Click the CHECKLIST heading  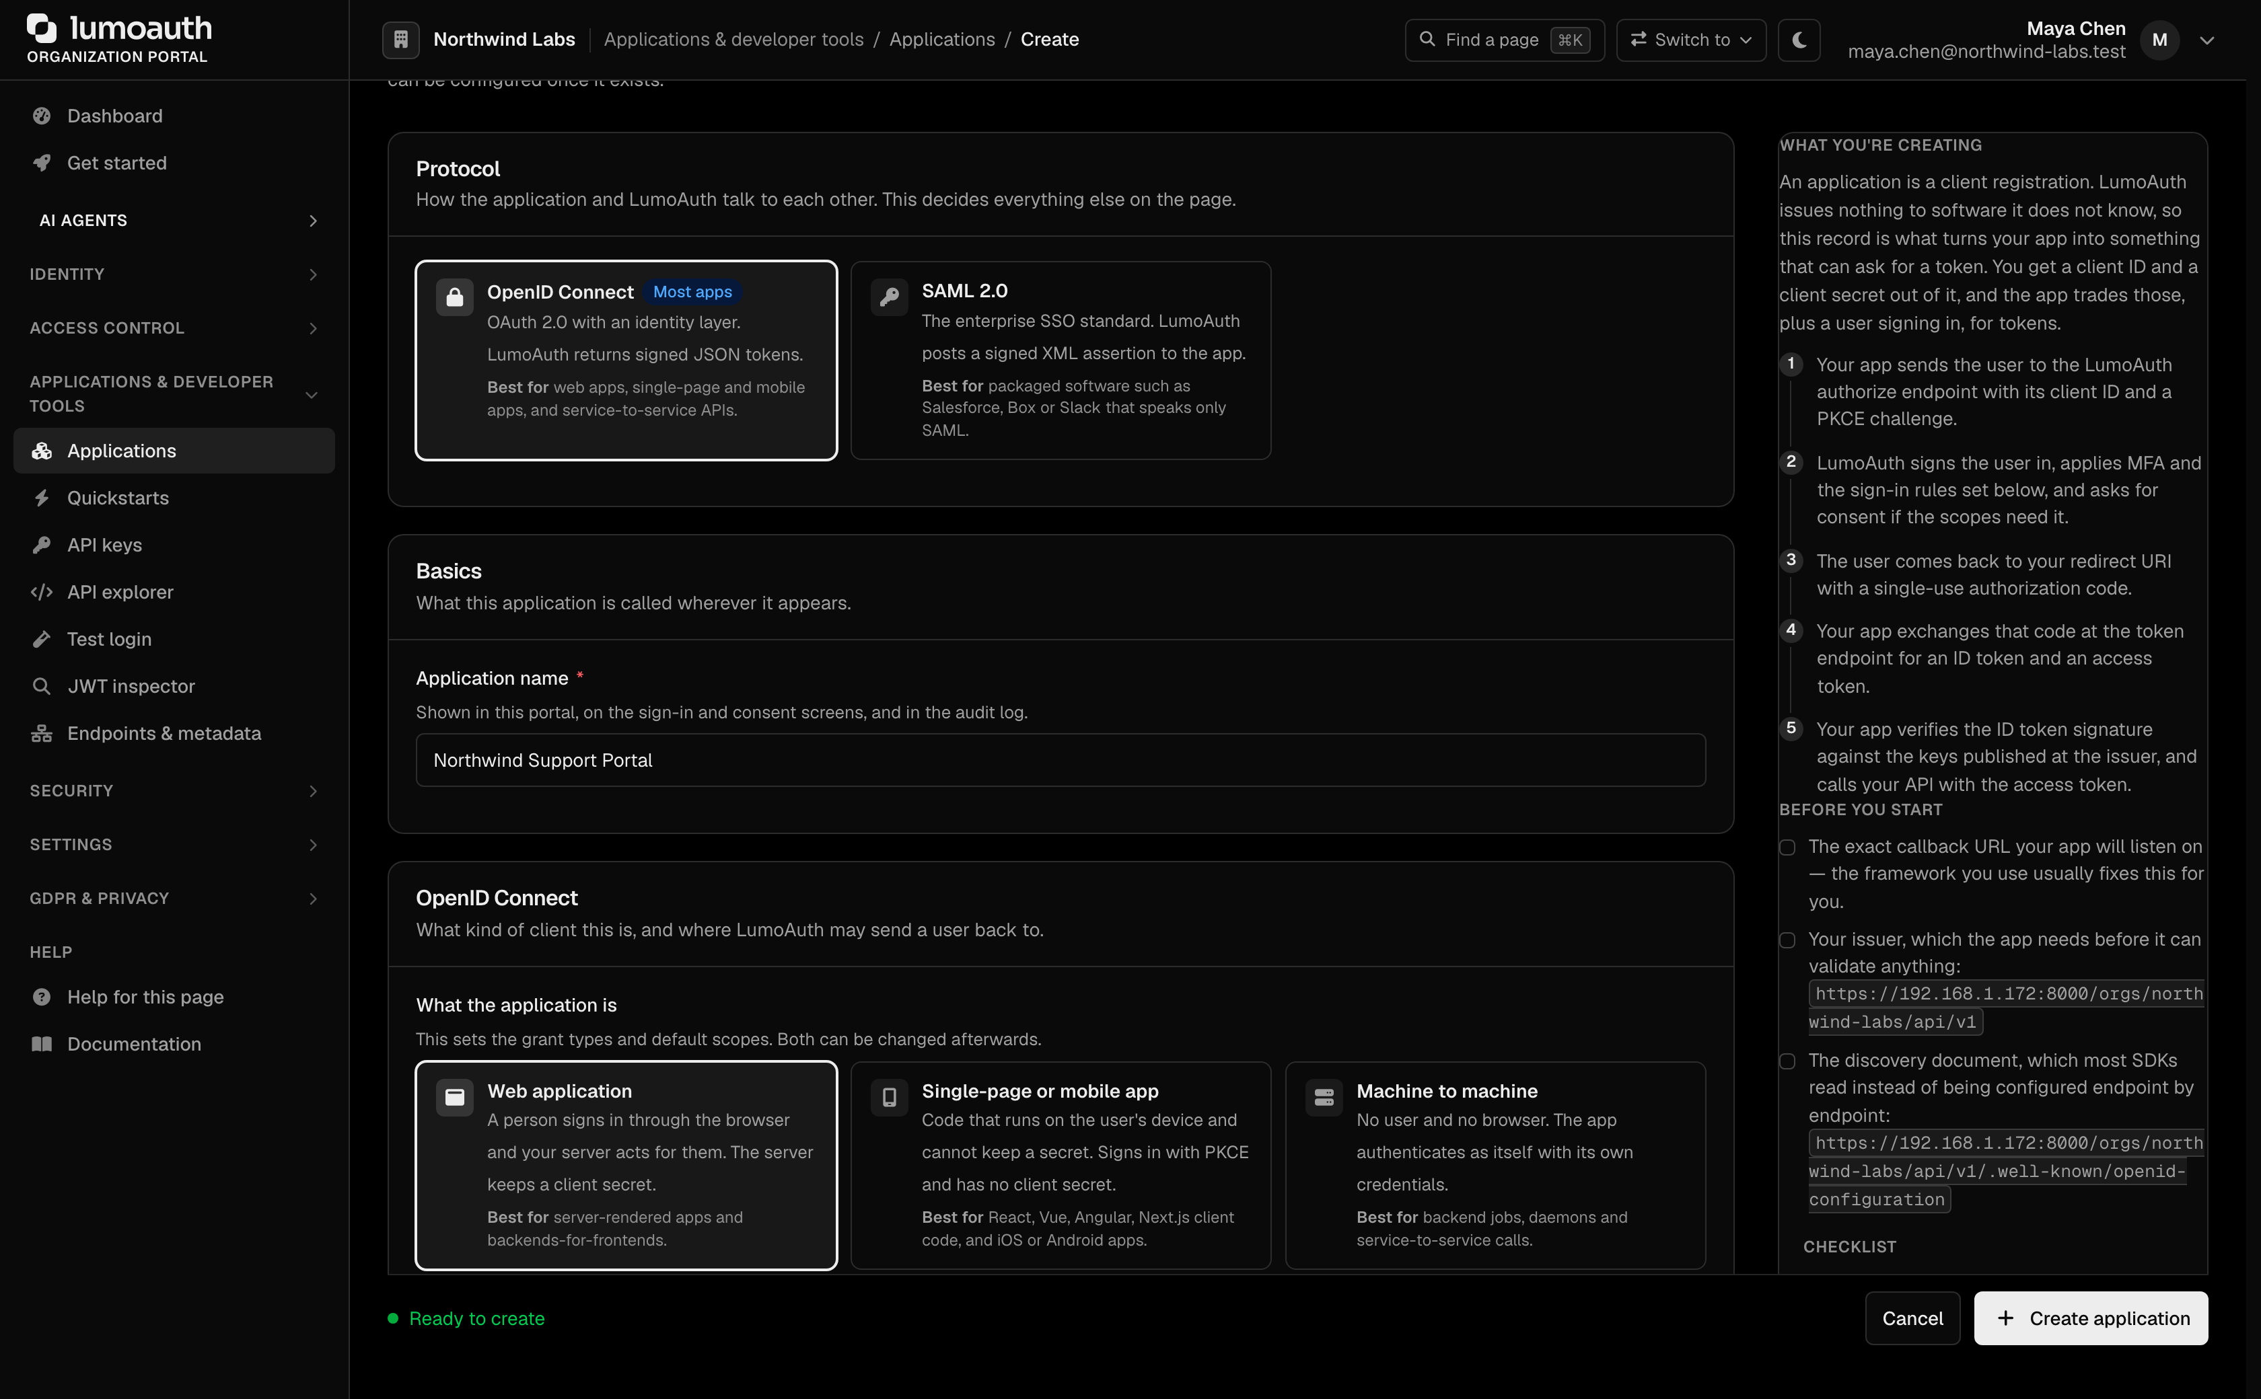coord(1849,1247)
